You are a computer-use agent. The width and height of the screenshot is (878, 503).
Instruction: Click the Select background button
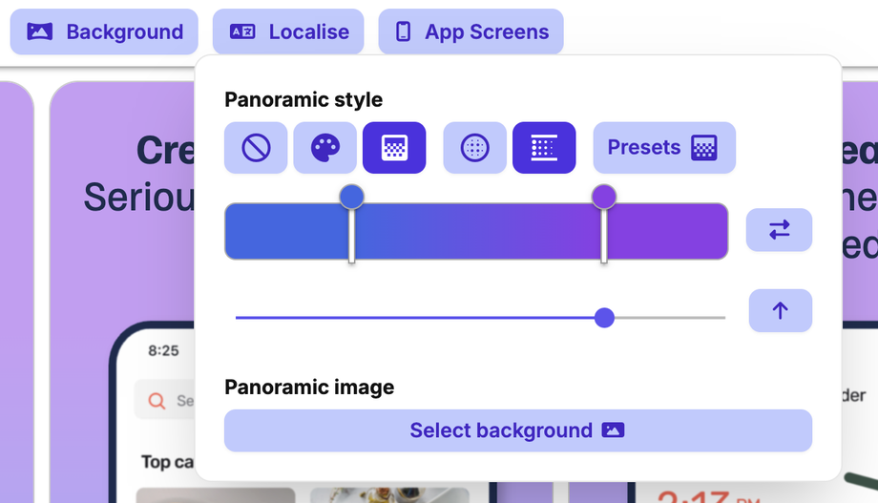pos(517,430)
